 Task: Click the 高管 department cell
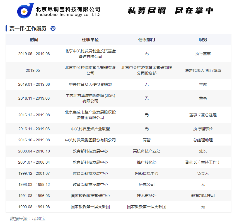coord(147,140)
